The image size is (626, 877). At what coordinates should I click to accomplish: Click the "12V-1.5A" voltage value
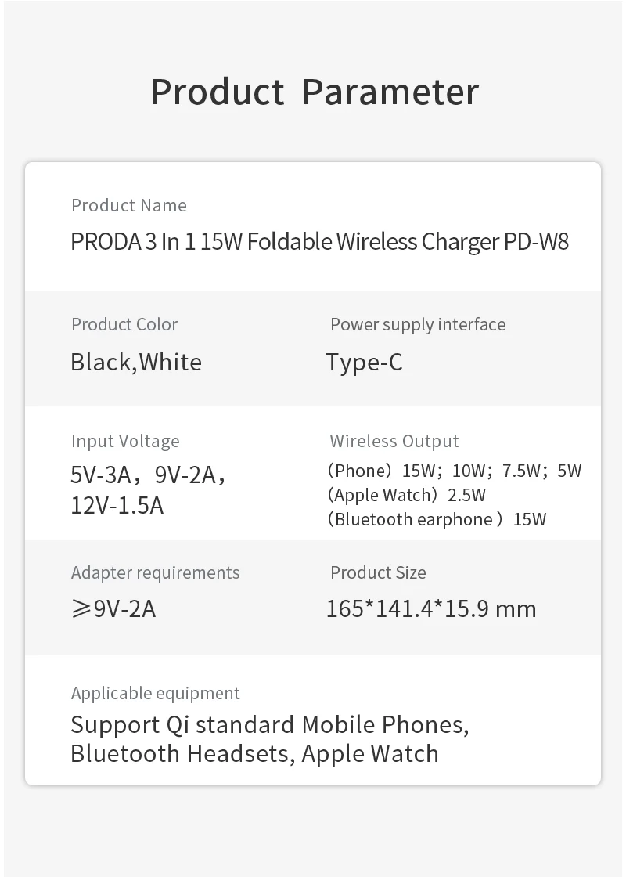click(x=117, y=505)
